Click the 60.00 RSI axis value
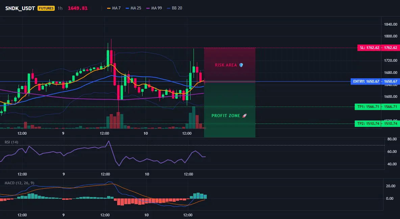The width and height of the screenshot is (400, 219). pyautogui.click(x=392, y=152)
